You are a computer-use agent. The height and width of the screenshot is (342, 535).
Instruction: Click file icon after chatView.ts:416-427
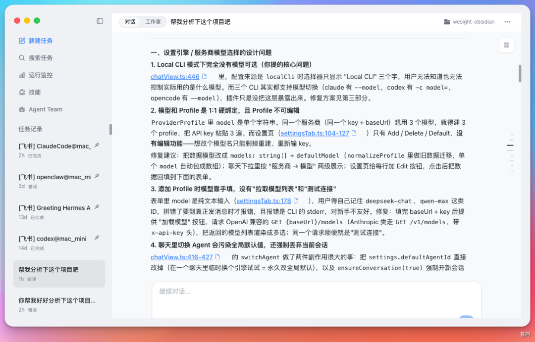pos(217,257)
